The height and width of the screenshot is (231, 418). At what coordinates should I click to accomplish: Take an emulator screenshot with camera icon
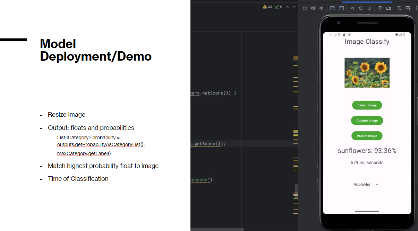(380, 8)
